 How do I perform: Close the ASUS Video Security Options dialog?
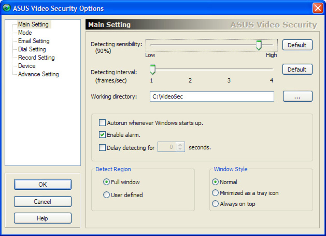318,8
